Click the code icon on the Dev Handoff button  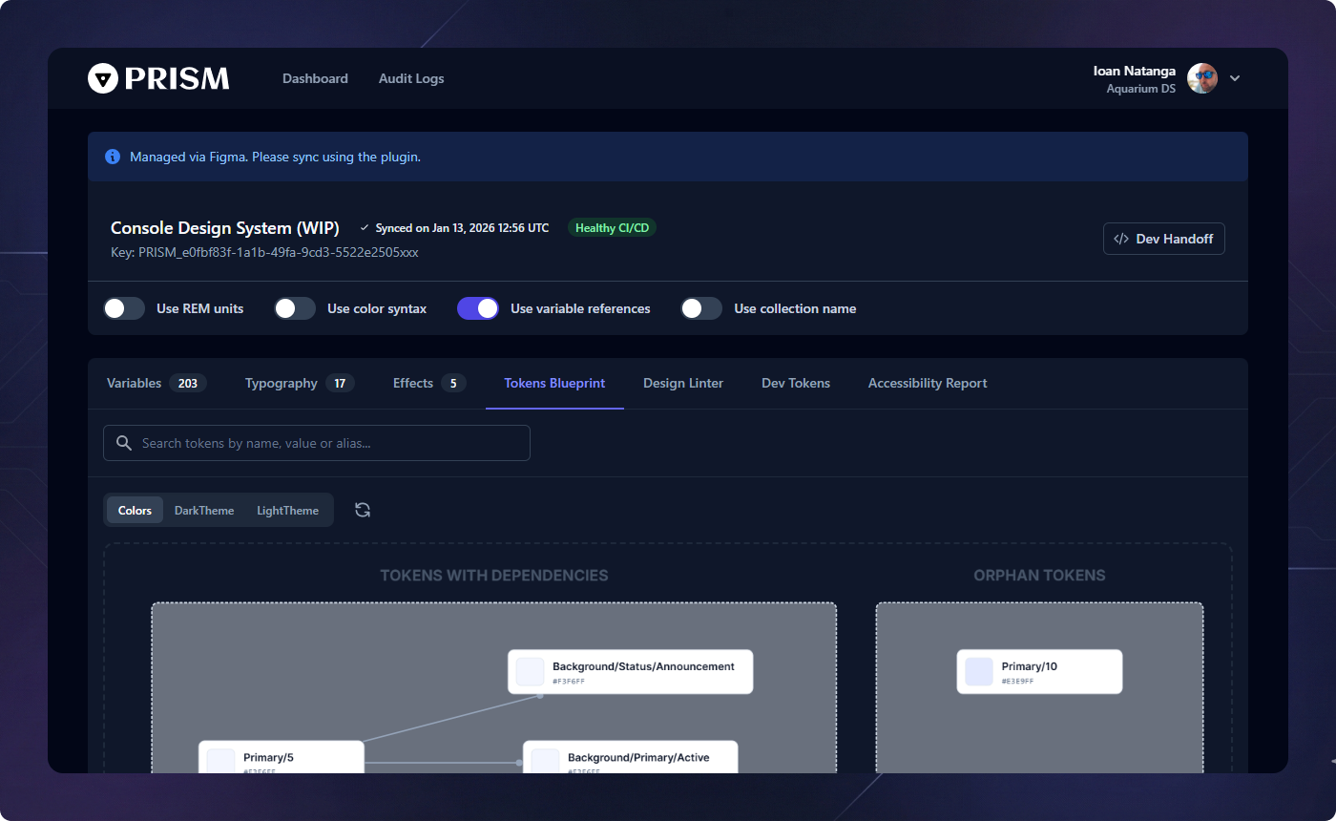[1120, 239]
